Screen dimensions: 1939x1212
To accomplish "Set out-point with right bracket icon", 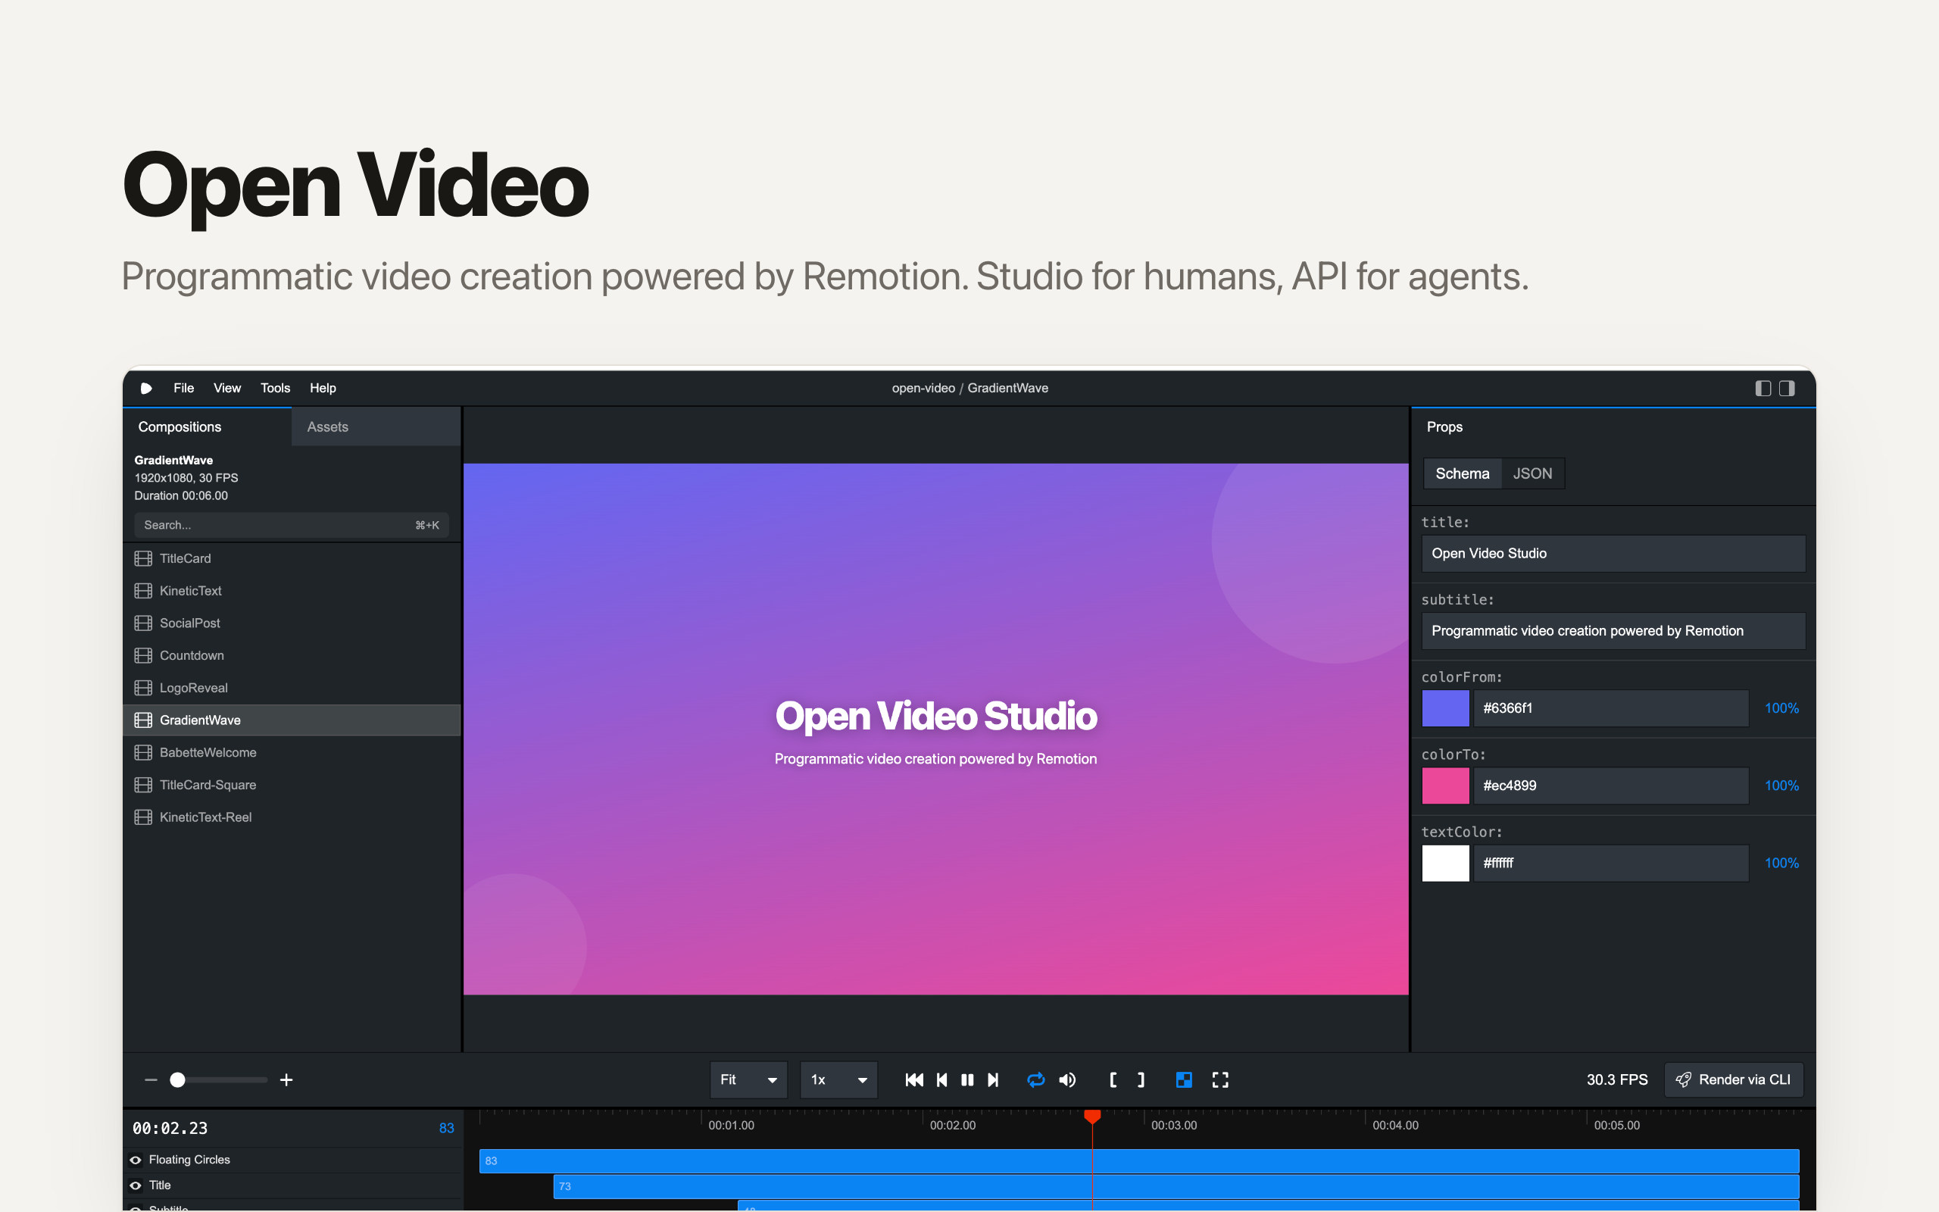I will [1141, 1079].
